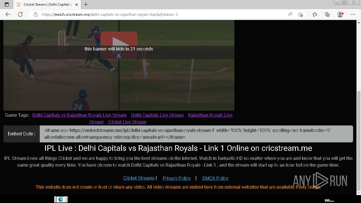Go back to the previous page
This screenshot has height=203, width=361.
point(8,14)
